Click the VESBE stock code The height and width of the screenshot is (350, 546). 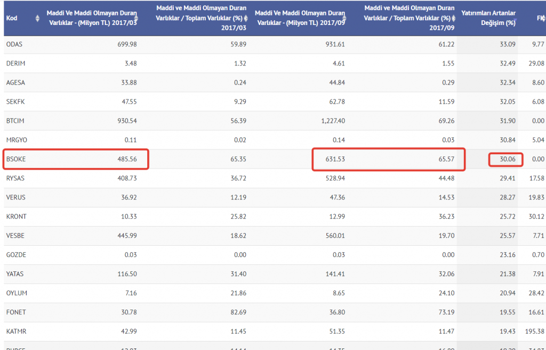[x=15, y=236]
